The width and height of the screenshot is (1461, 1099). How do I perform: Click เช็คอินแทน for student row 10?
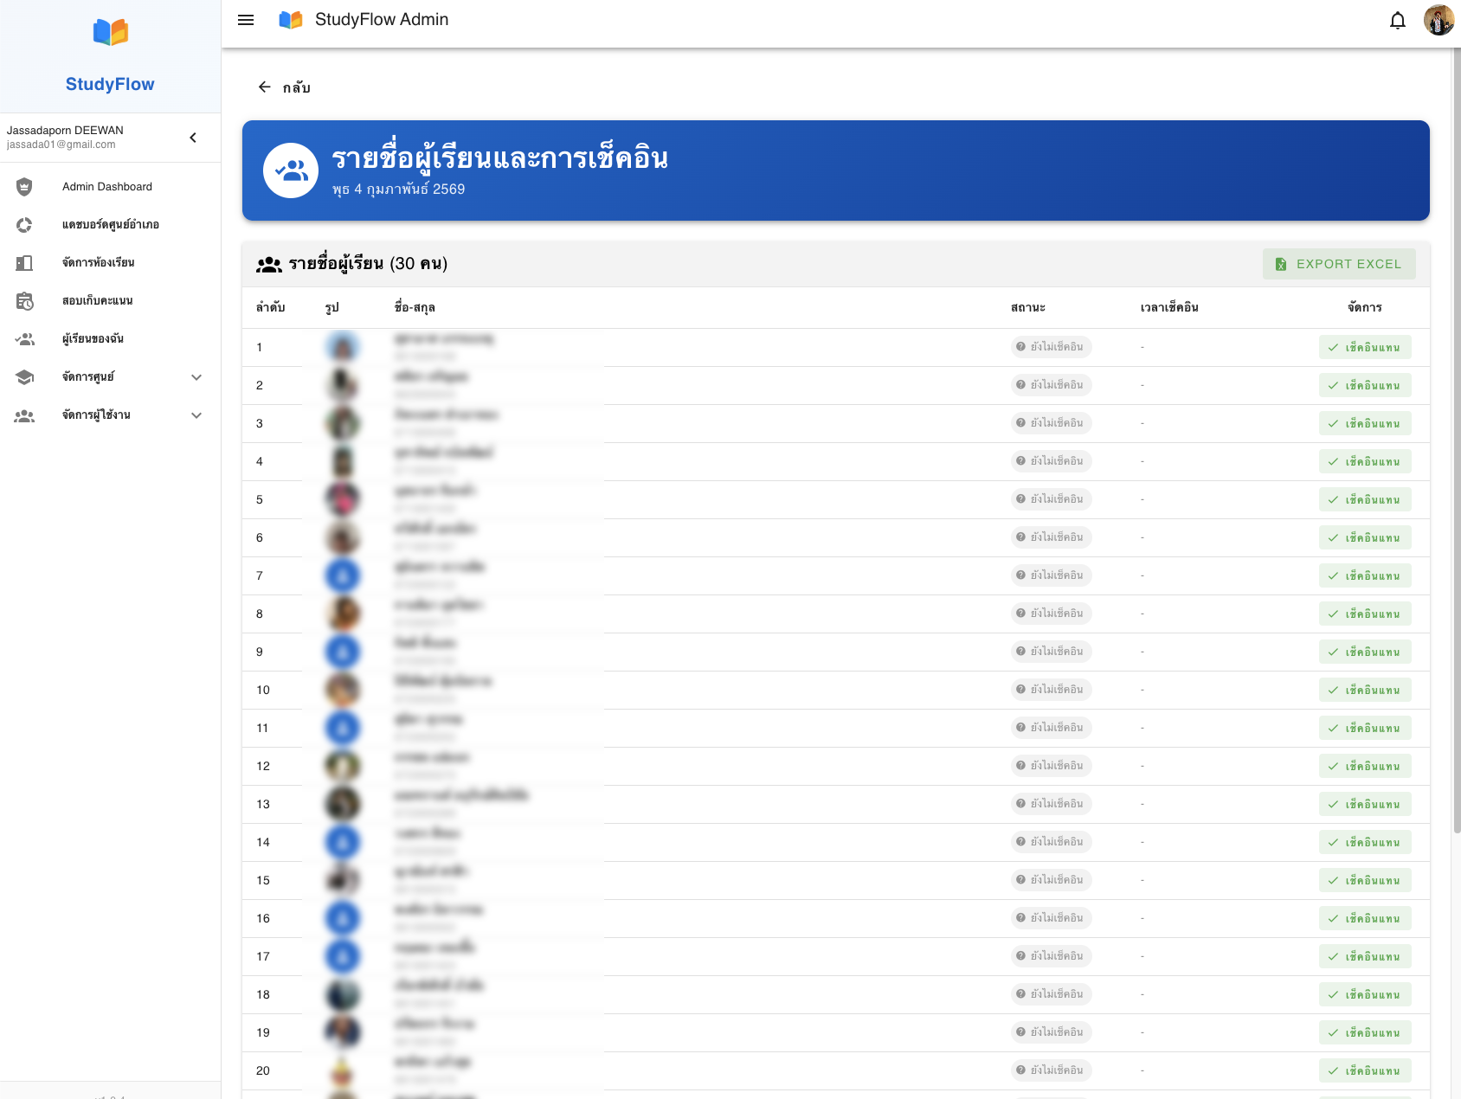click(x=1364, y=691)
